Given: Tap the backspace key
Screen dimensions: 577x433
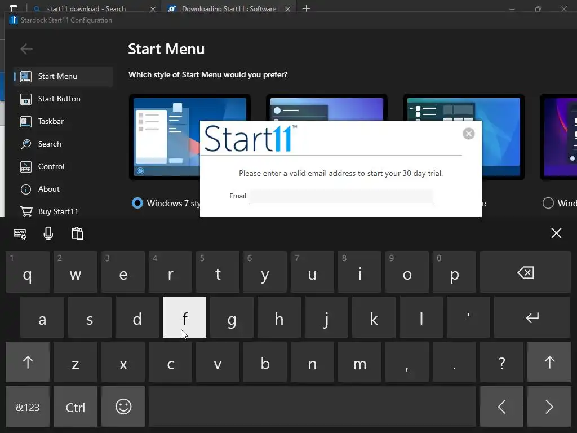Looking at the screenshot, I should pyautogui.click(x=525, y=272).
